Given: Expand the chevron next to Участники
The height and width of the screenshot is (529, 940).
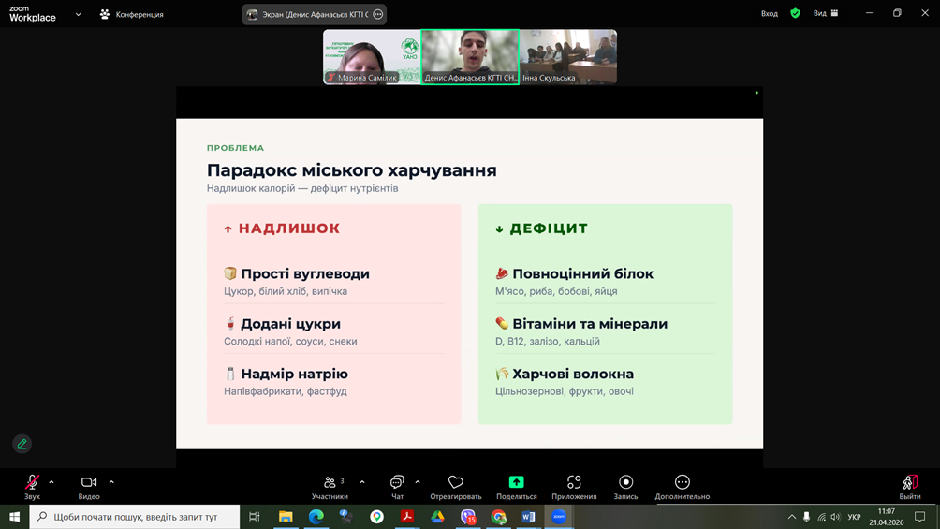Looking at the screenshot, I should coord(362,482).
